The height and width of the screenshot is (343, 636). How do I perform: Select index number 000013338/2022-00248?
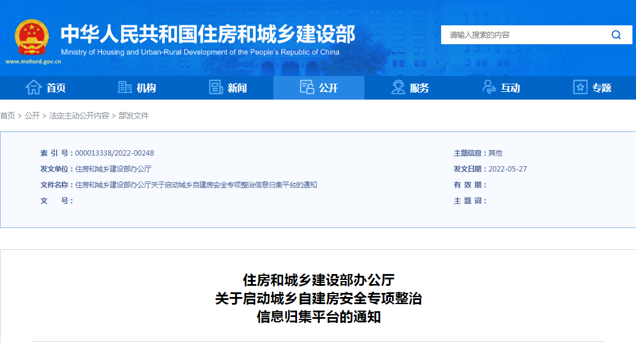(115, 153)
